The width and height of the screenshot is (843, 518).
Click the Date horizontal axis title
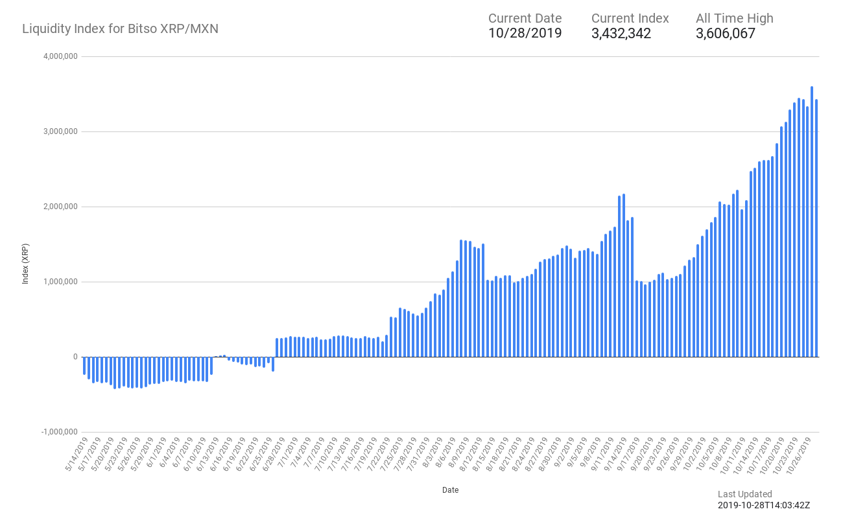451,490
